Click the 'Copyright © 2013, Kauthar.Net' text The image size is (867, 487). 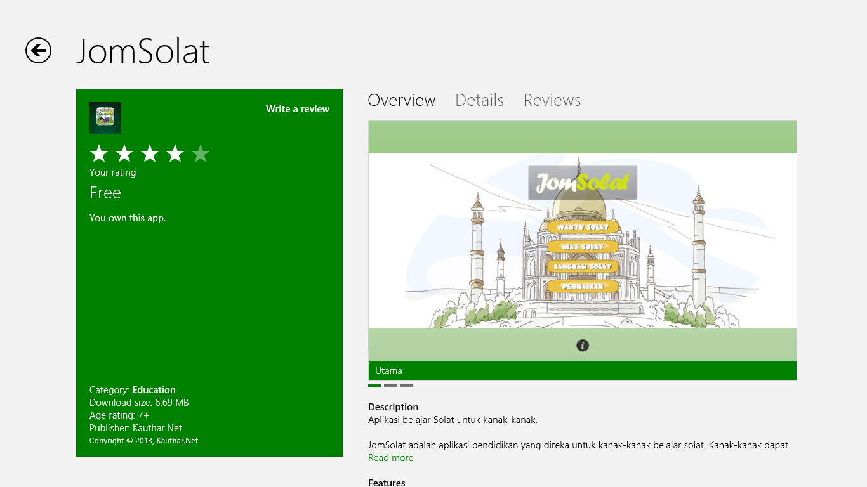tap(143, 441)
